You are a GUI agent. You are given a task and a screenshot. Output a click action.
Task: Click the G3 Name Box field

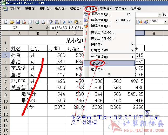coord(15,28)
